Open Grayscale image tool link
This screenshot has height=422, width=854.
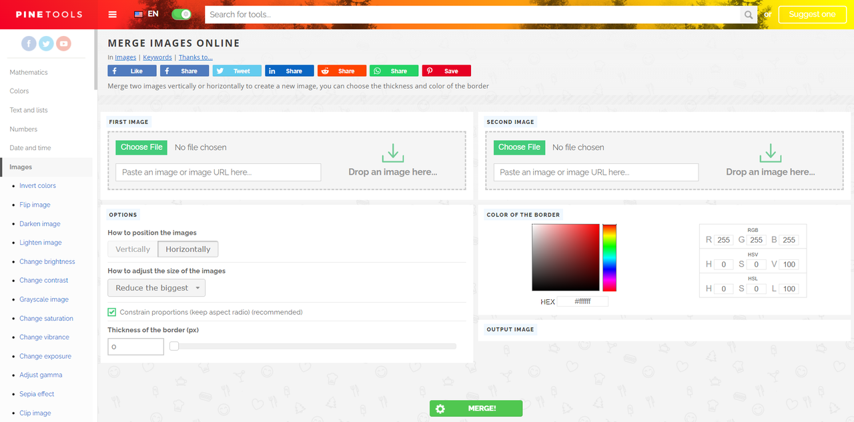click(44, 300)
